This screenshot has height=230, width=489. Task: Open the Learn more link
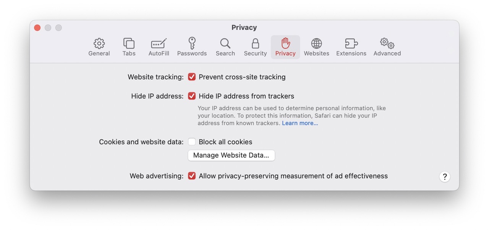pos(300,123)
